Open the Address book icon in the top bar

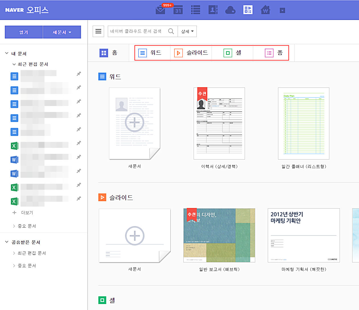(x=213, y=10)
